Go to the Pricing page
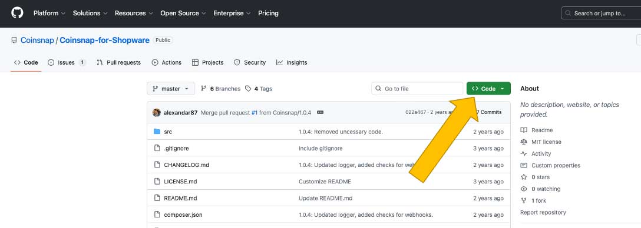Screen dimensions: 641x228 point(268,13)
